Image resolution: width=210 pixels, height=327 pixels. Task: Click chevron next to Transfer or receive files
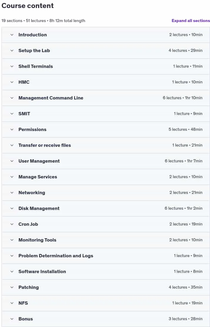click(12, 145)
